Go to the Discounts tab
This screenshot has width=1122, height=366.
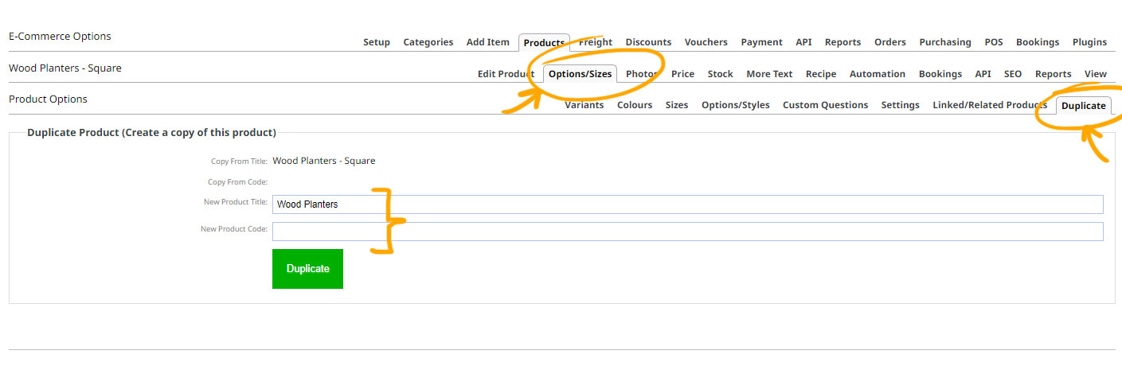click(x=648, y=42)
